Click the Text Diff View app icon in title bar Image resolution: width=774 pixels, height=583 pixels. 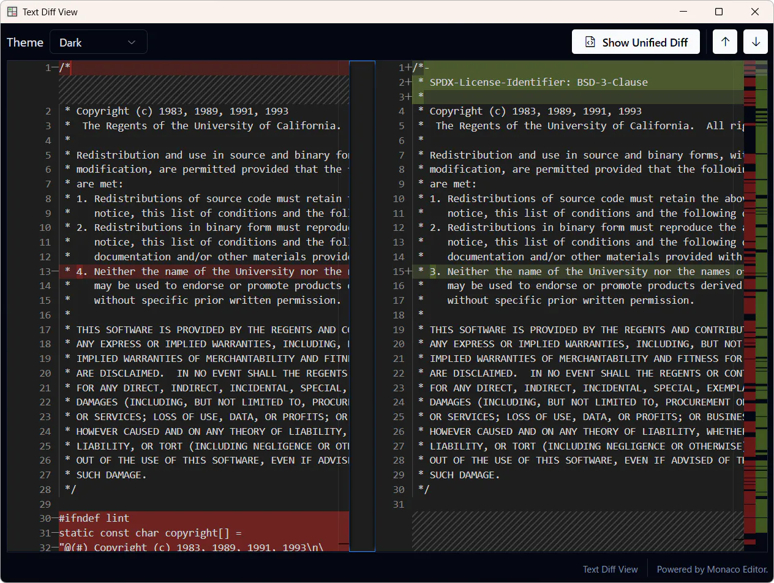click(12, 12)
